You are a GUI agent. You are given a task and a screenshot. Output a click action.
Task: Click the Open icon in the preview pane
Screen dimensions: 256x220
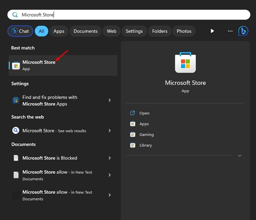(132, 113)
